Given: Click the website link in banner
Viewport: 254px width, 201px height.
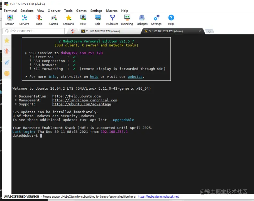Looking at the screenshot, I should point(135,77).
